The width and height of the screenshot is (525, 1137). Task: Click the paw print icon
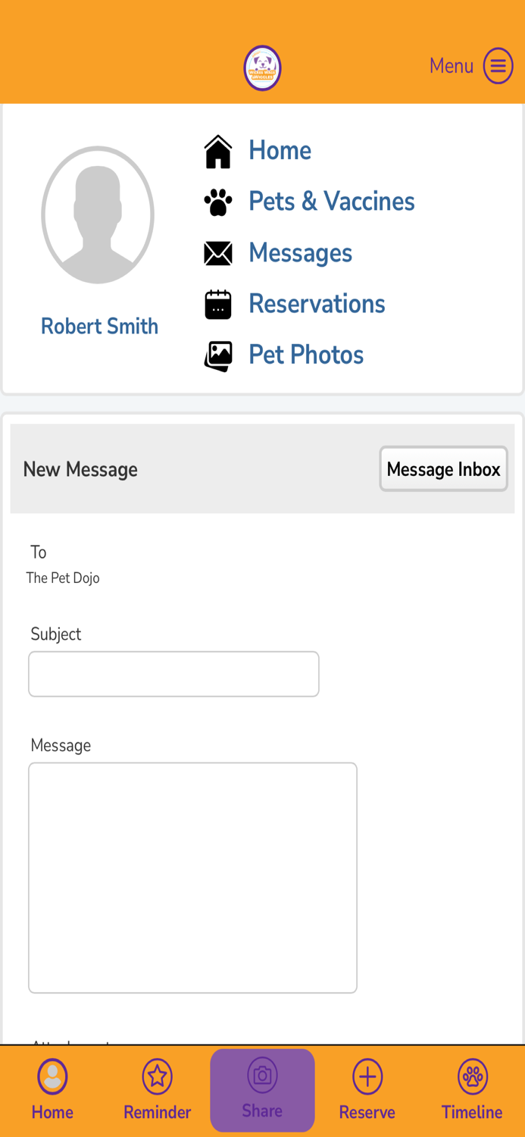tap(218, 202)
